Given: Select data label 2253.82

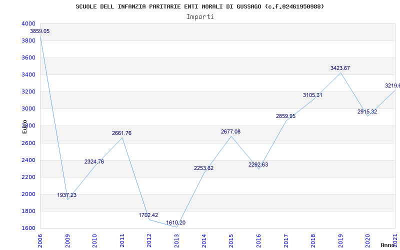Looking at the screenshot, I should [203, 168].
